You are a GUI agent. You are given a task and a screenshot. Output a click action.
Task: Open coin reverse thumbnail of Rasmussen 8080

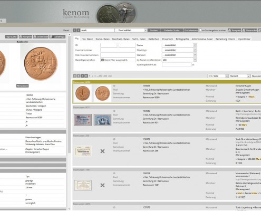(102, 93)
